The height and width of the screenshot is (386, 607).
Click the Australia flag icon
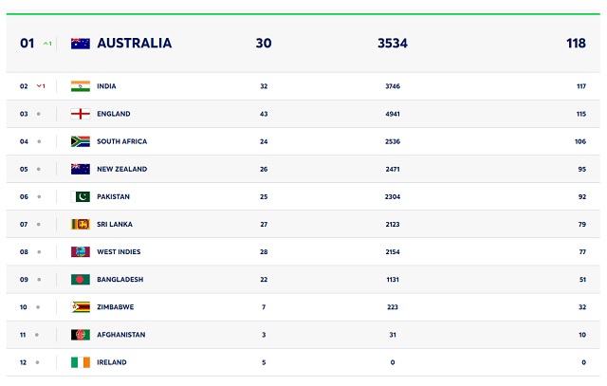pos(81,44)
